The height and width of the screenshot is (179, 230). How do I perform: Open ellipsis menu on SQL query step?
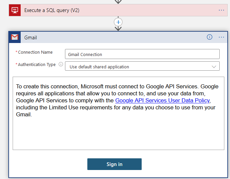[221, 10]
